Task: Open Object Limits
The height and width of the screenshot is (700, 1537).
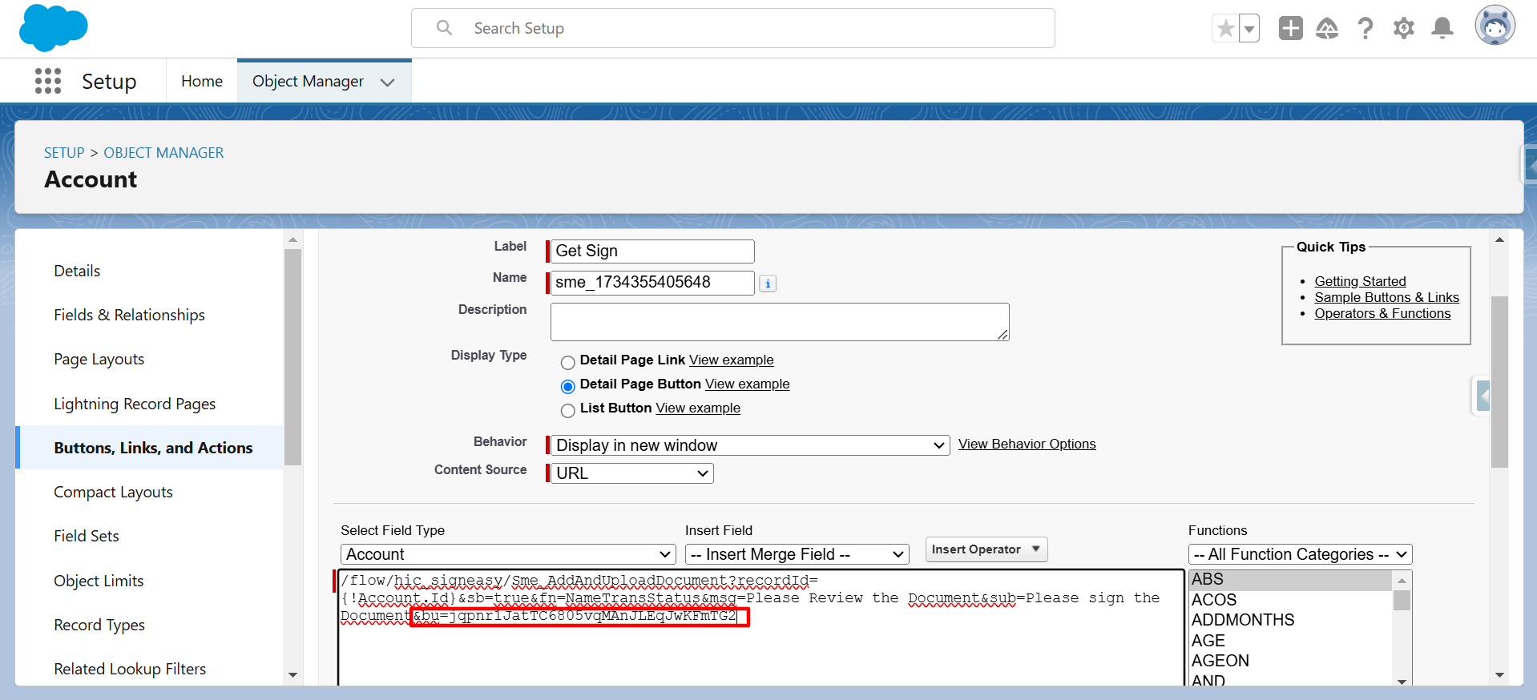Action: point(99,581)
